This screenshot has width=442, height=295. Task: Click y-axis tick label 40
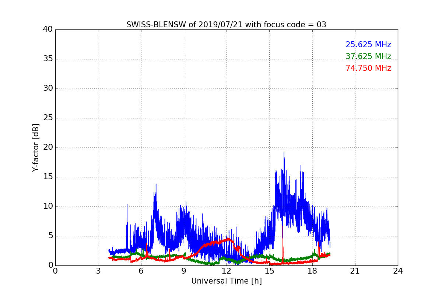click(48, 29)
